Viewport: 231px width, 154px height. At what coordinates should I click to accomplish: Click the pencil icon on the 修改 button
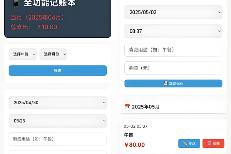185,143
